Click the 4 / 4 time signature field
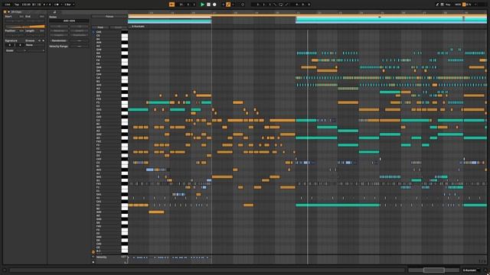The height and width of the screenshot is (275, 490). click(47, 5)
